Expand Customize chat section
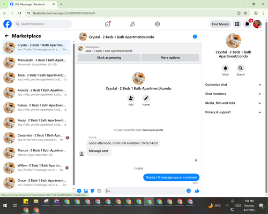The image size is (268, 214). click(233, 85)
